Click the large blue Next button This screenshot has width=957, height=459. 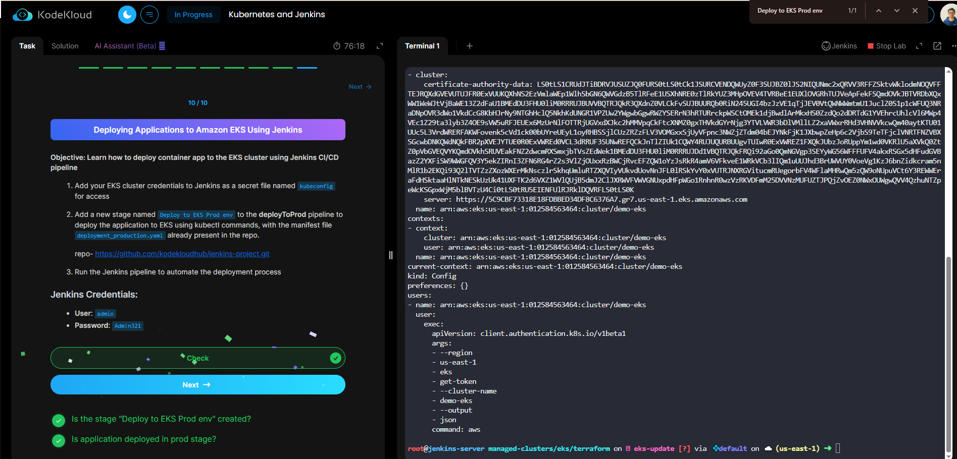point(198,385)
